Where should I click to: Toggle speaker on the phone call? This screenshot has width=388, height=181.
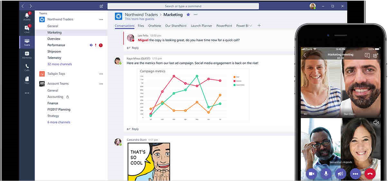tap(341, 174)
